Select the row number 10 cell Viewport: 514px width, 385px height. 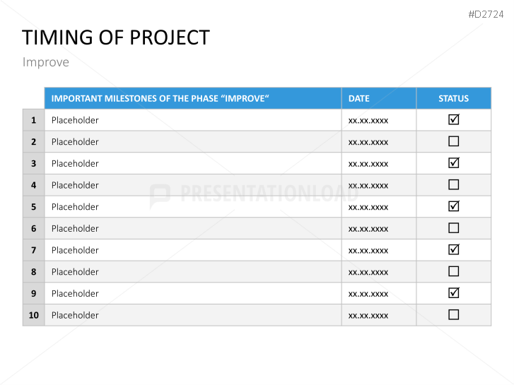33,315
